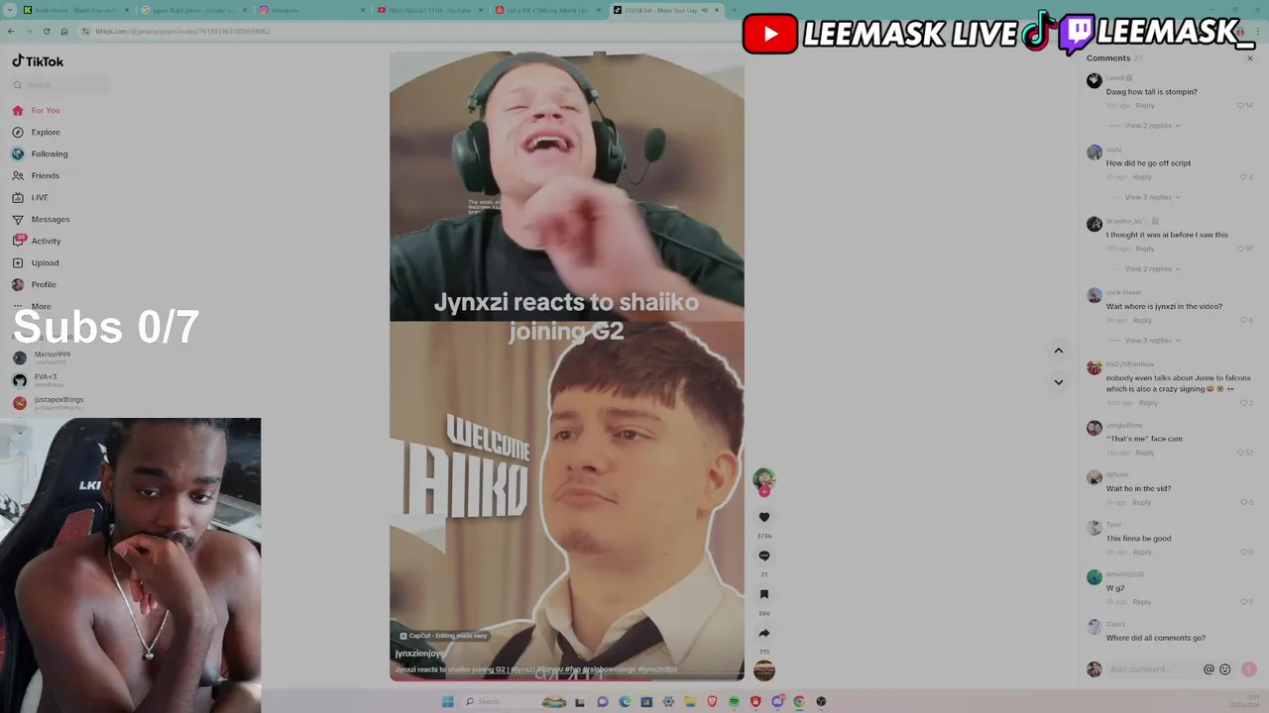1269x713 pixels.
Task: Click the browser address bar URL
Action: click(x=182, y=31)
